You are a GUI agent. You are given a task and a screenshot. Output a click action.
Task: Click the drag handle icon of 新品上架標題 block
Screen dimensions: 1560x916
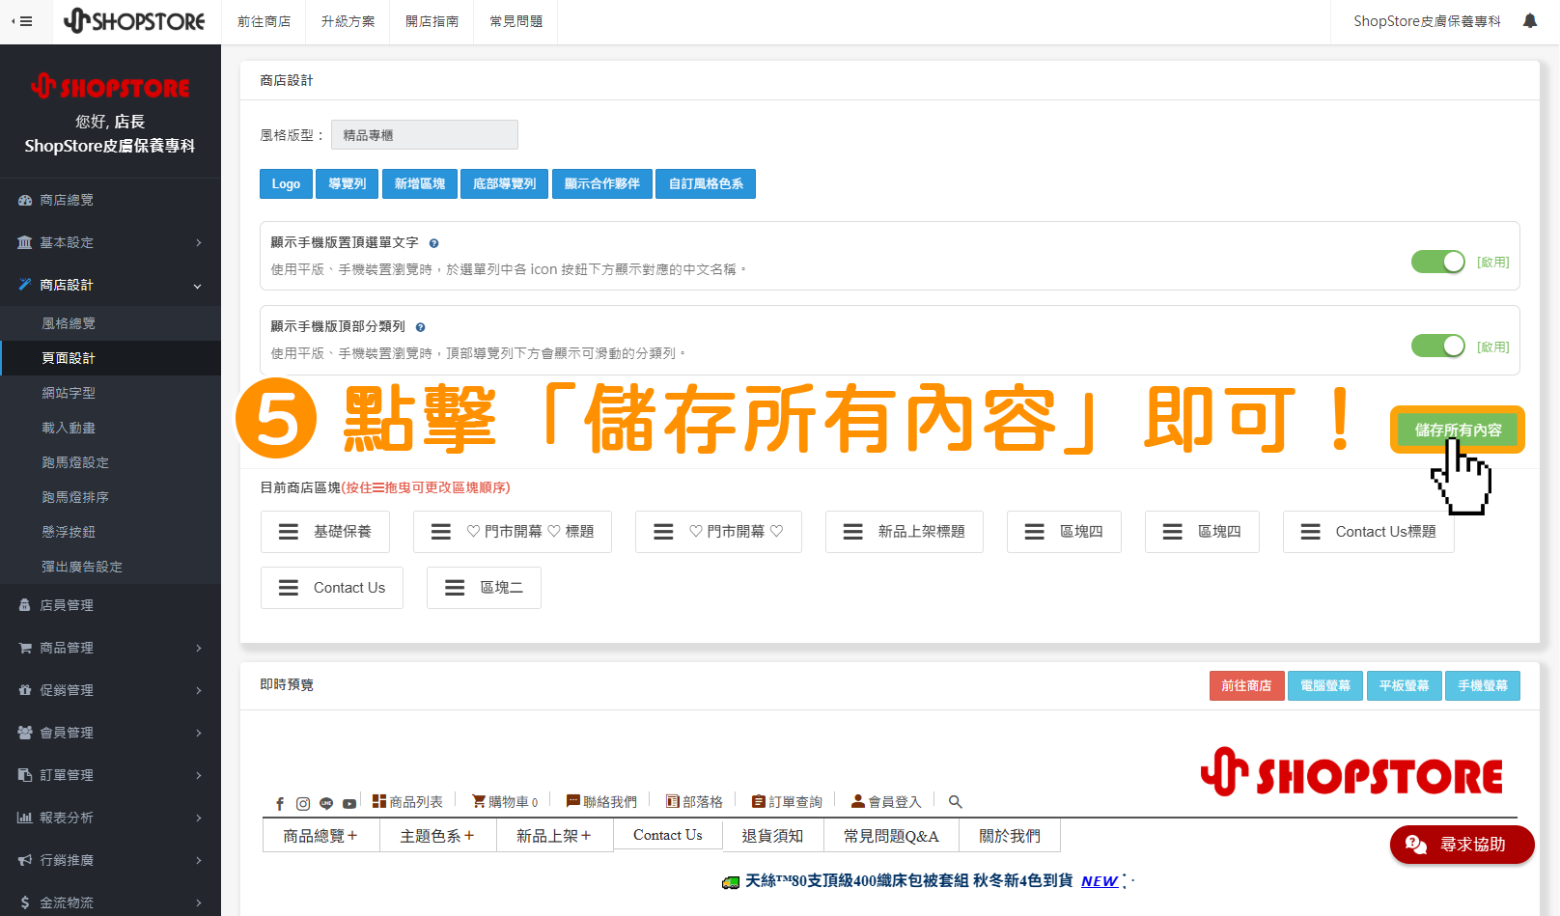tap(853, 532)
